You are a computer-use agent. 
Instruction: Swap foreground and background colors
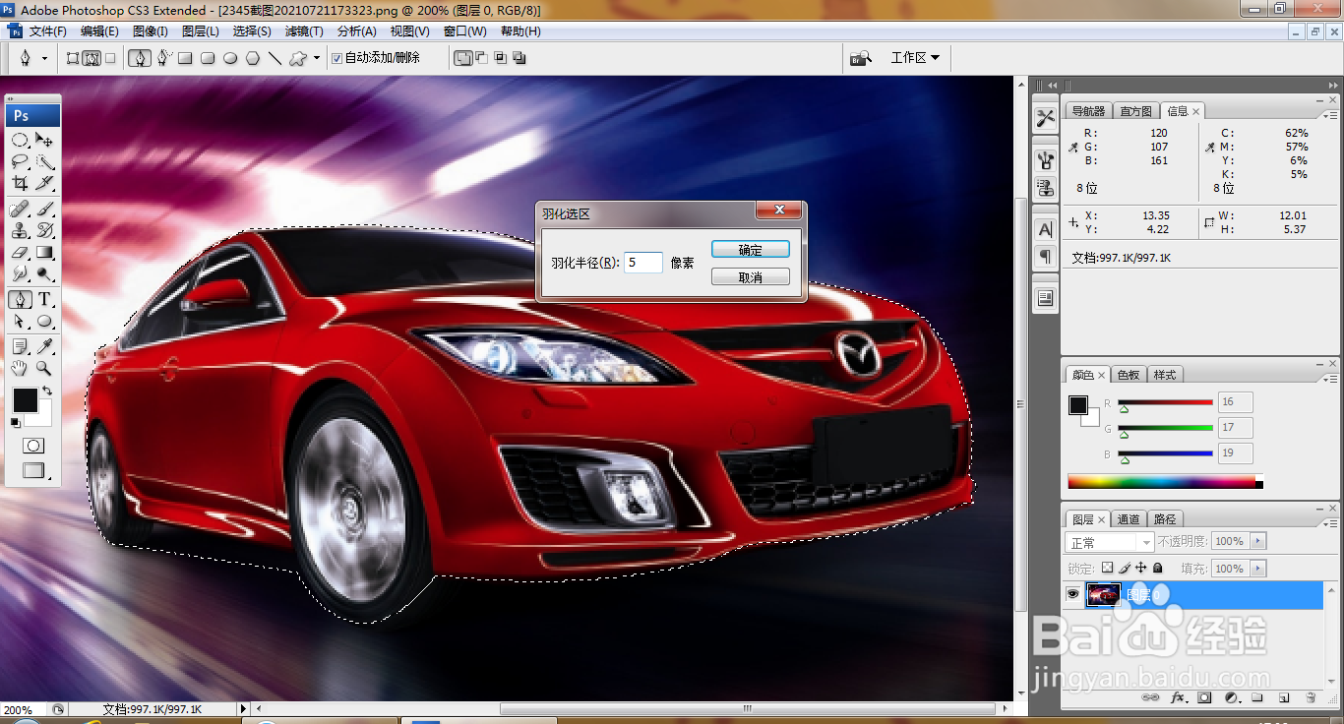[x=47, y=391]
